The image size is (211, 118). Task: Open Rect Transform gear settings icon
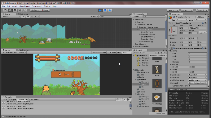click(x=205, y=23)
